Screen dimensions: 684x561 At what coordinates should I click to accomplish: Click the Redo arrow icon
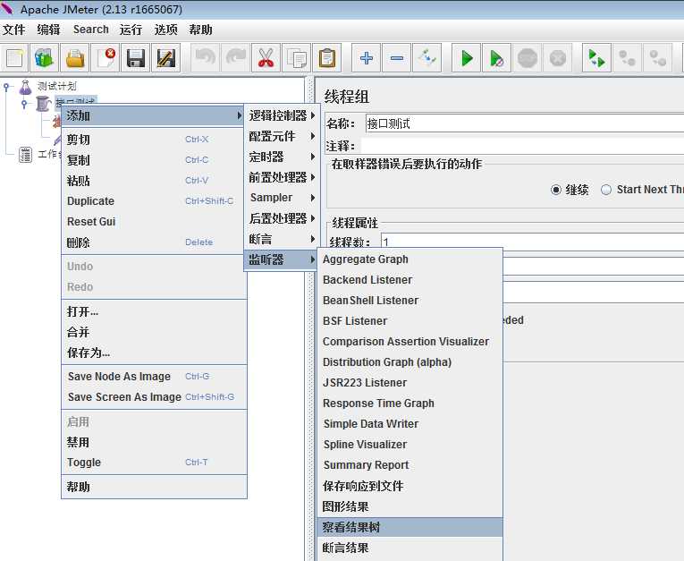(x=235, y=57)
